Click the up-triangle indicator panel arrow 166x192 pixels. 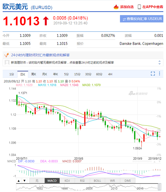click(x=19, y=181)
